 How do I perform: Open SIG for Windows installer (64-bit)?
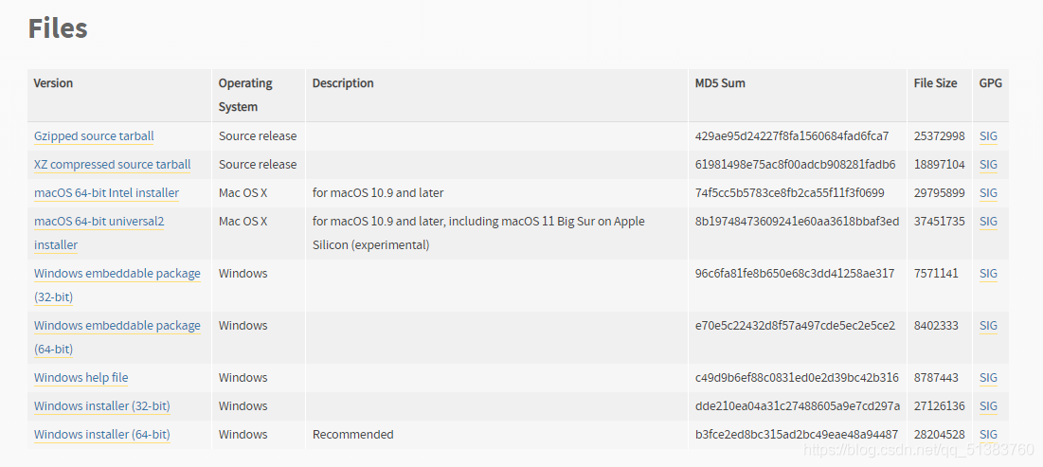(988, 435)
